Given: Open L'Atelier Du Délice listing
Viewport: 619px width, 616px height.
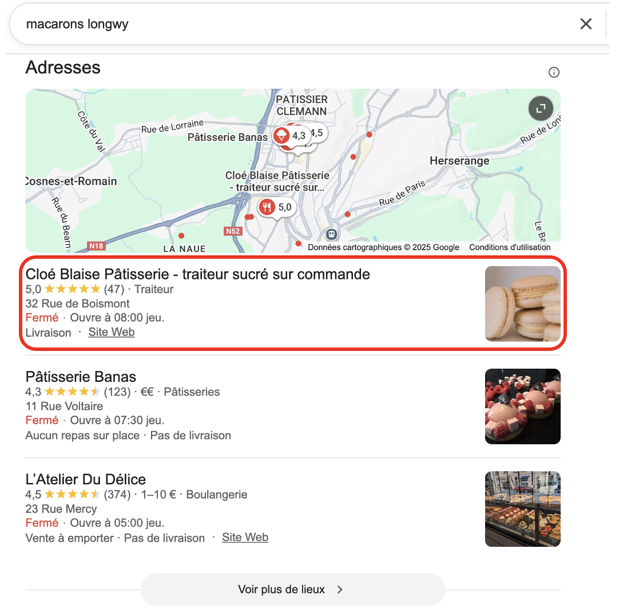Looking at the screenshot, I should 86,480.
